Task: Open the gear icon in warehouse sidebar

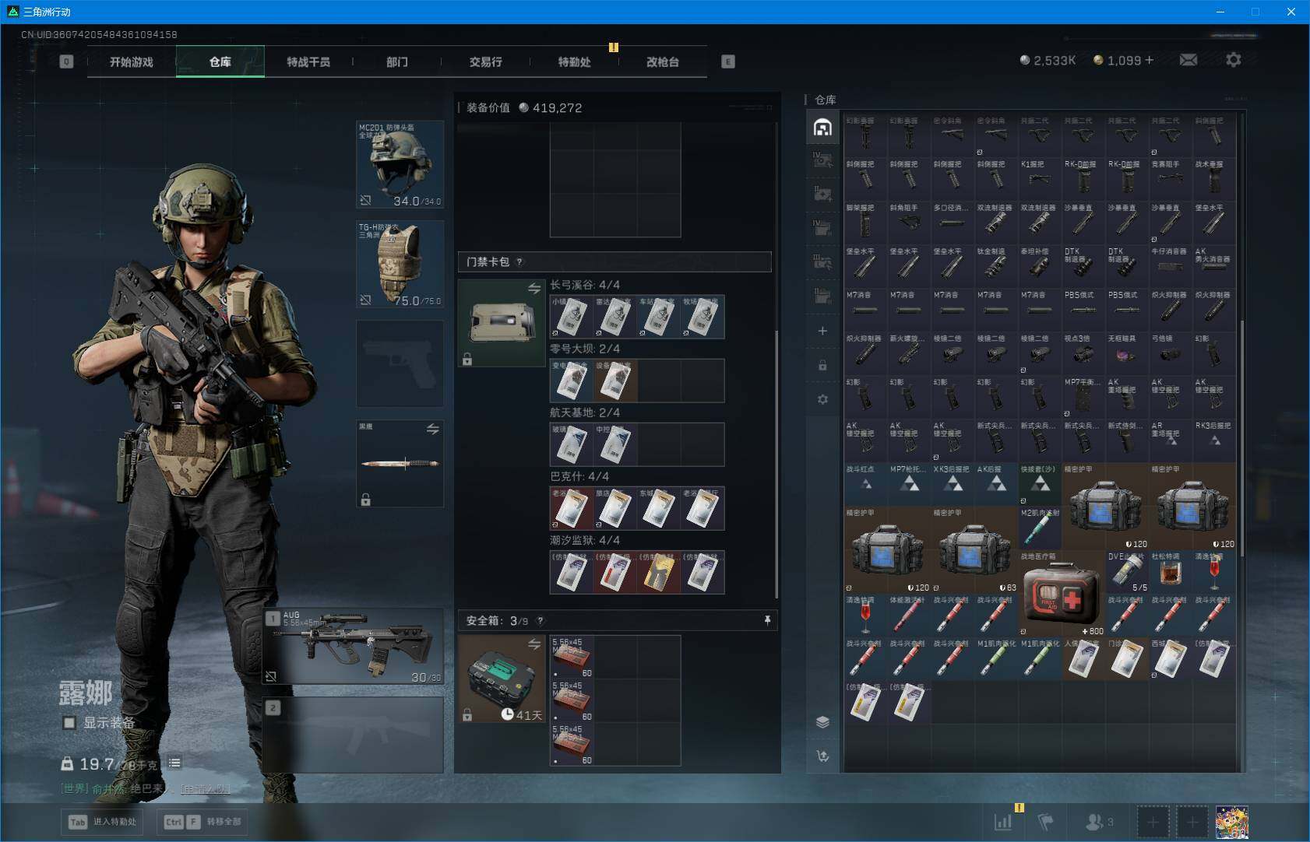Action: point(822,399)
